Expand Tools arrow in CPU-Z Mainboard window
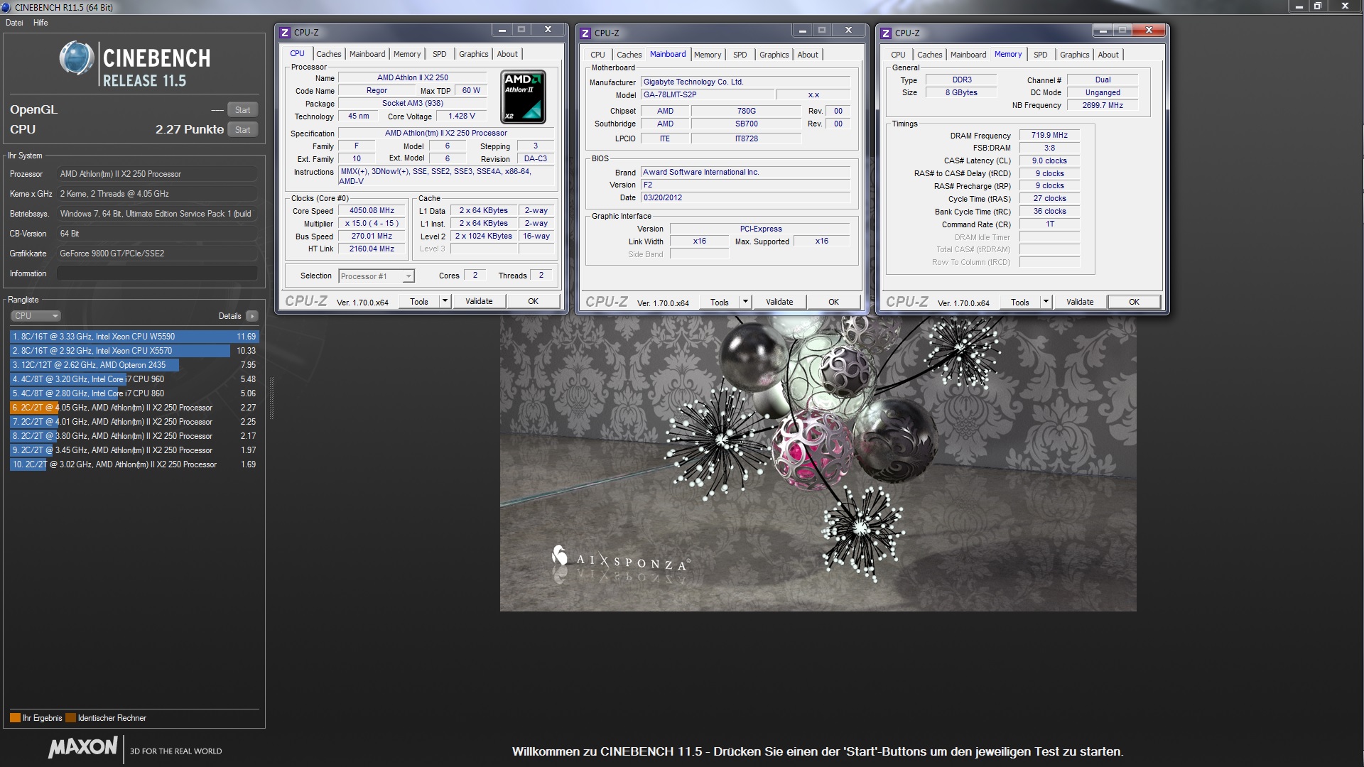Viewport: 1364px width, 767px height. pos(745,302)
